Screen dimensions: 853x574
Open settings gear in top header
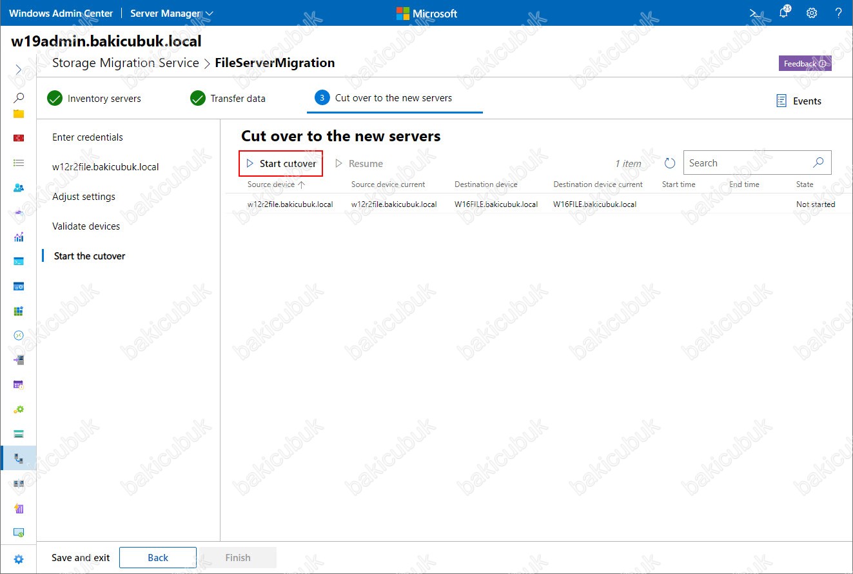click(812, 13)
